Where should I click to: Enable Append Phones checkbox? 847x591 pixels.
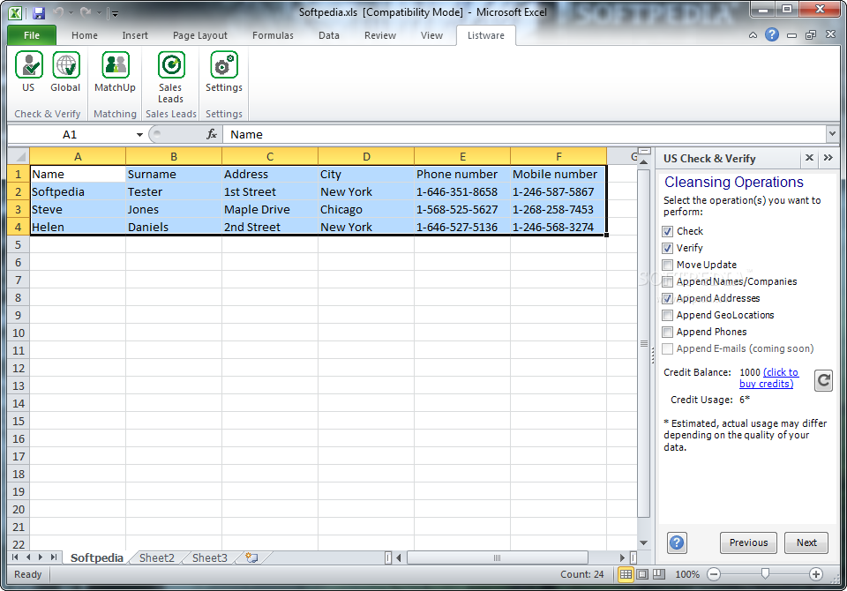click(x=668, y=332)
